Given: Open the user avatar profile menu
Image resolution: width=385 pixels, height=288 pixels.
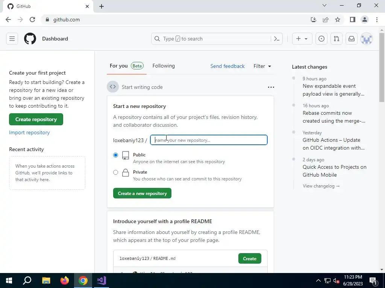Looking at the screenshot, I should (366, 39).
